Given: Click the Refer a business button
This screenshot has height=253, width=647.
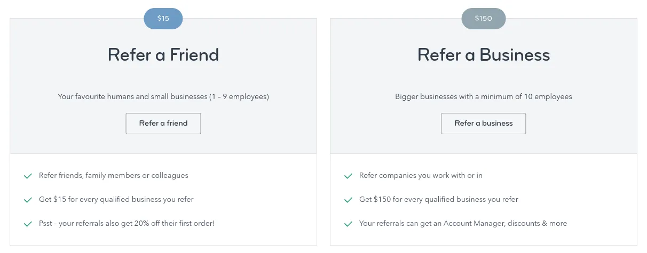Looking at the screenshot, I should (483, 124).
